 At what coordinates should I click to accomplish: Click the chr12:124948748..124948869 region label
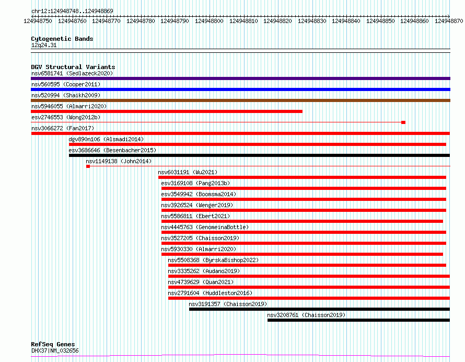72,12
